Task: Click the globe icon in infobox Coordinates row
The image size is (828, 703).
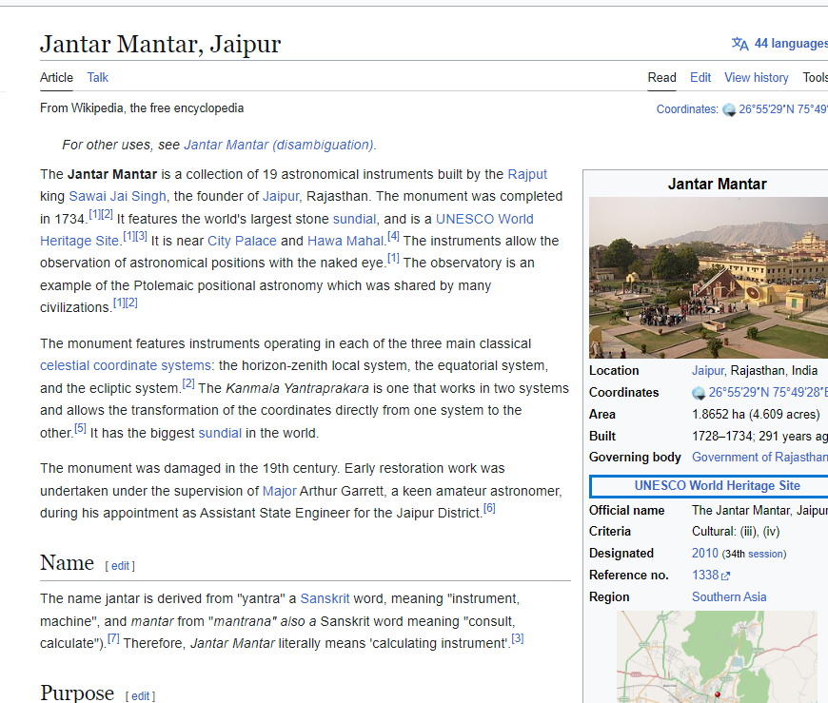Action: point(699,393)
